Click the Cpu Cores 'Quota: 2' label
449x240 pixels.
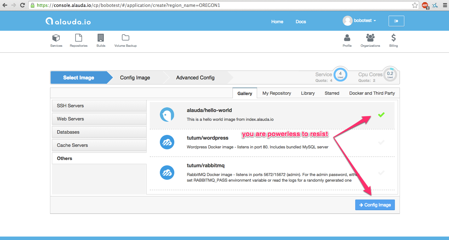(367, 80)
